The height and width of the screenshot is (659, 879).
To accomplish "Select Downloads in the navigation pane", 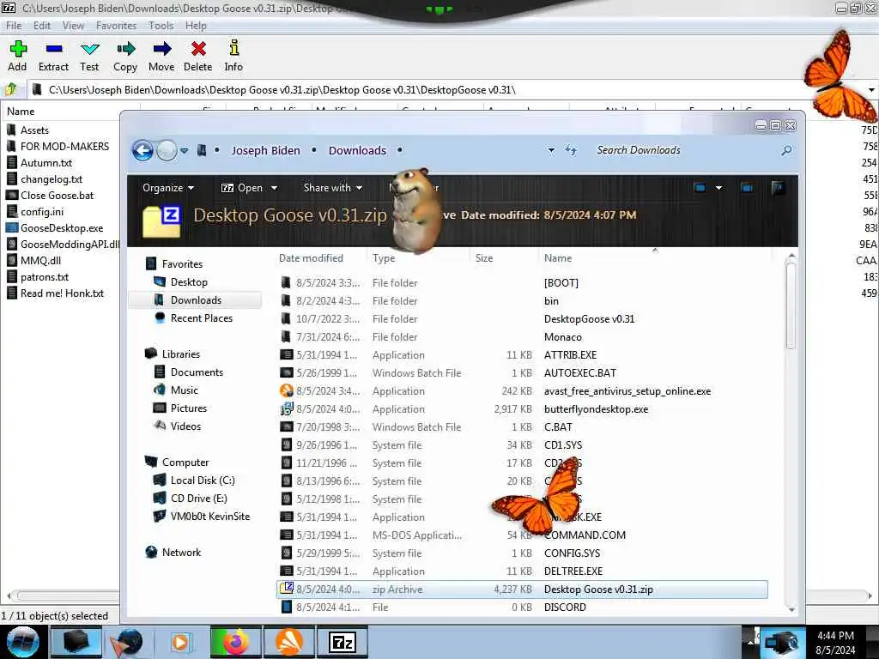I will click(x=196, y=299).
